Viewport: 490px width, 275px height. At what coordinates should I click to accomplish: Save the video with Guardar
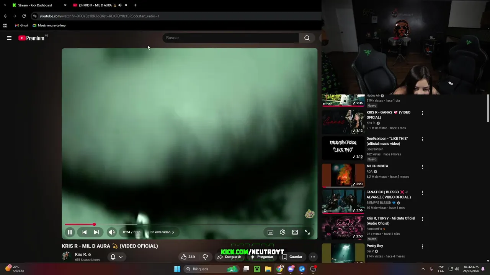tap(292, 257)
